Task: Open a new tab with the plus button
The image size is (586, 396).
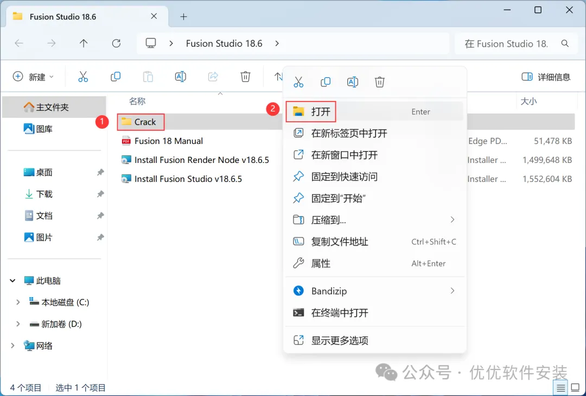Action: point(183,16)
